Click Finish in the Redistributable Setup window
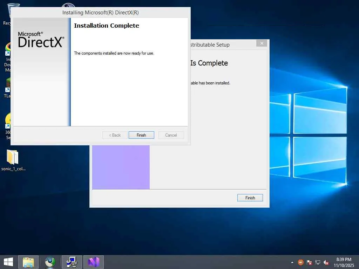 click(250, 198)
